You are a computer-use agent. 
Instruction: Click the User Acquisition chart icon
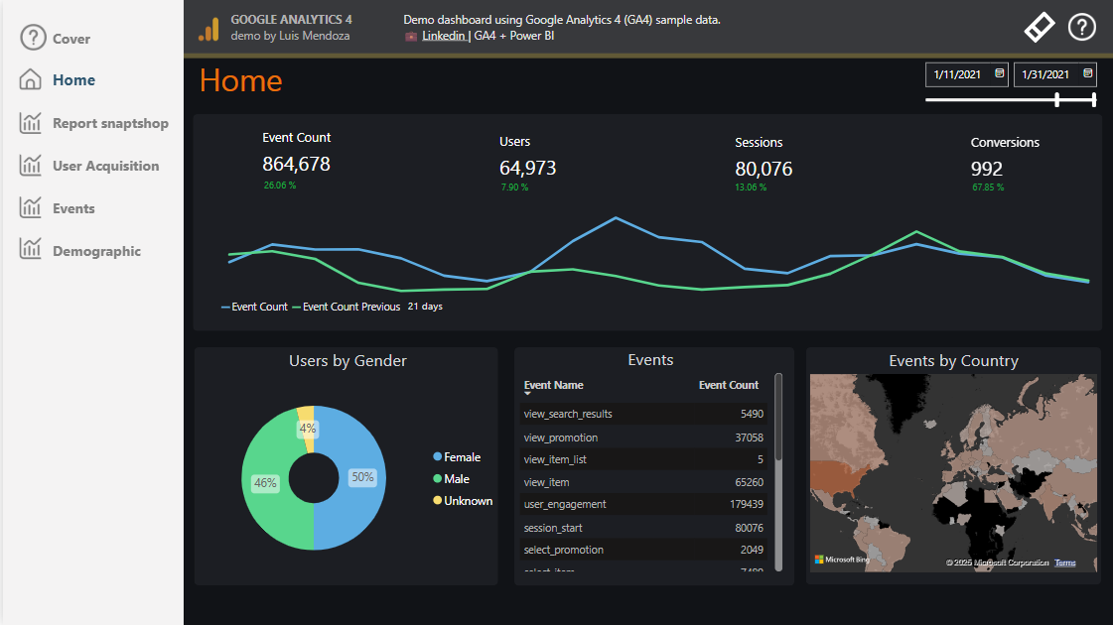click(x=31, y=166)
